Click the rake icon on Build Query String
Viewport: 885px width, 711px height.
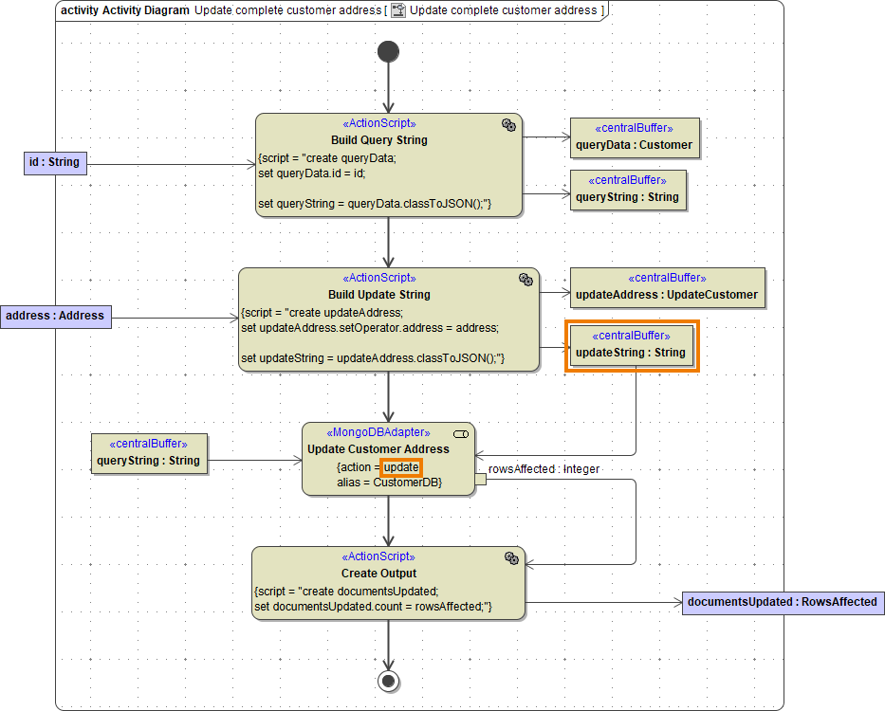(x=509, y=123)
